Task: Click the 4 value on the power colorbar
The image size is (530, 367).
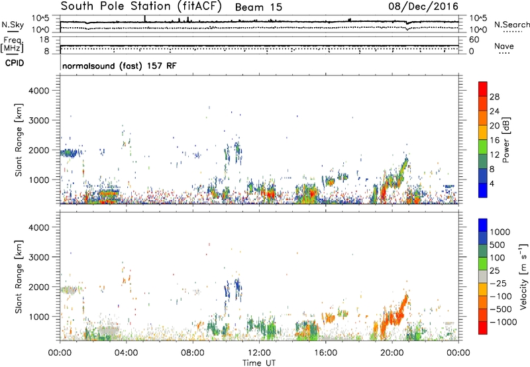Action: pos(492,183)
